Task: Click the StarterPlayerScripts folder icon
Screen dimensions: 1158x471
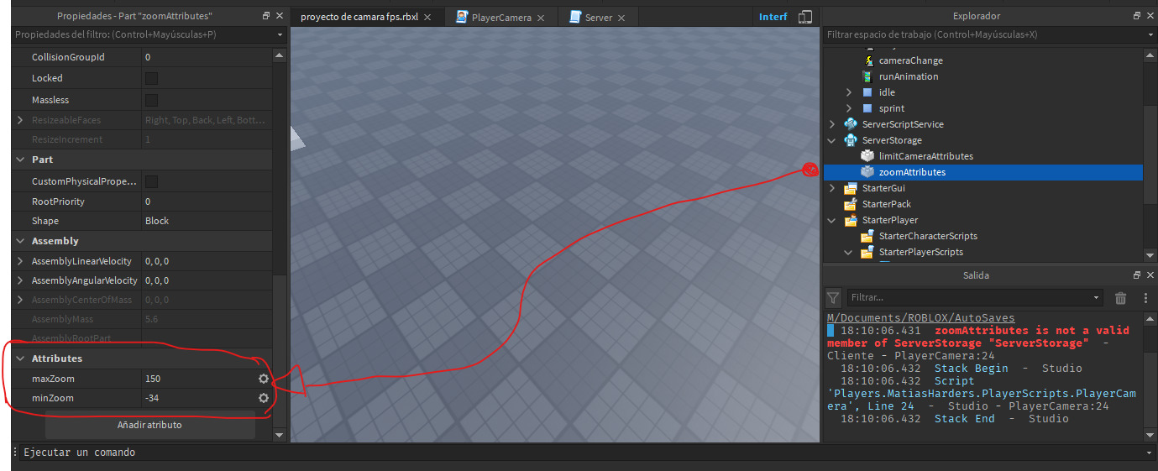Action: coord(868,252)
